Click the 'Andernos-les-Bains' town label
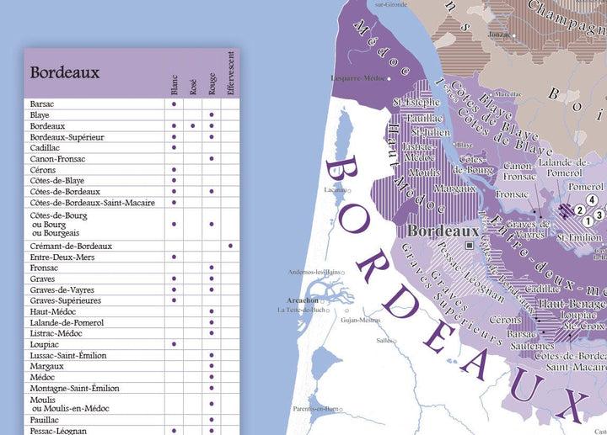Screen dimensions: 607x435 coord(314,272)
